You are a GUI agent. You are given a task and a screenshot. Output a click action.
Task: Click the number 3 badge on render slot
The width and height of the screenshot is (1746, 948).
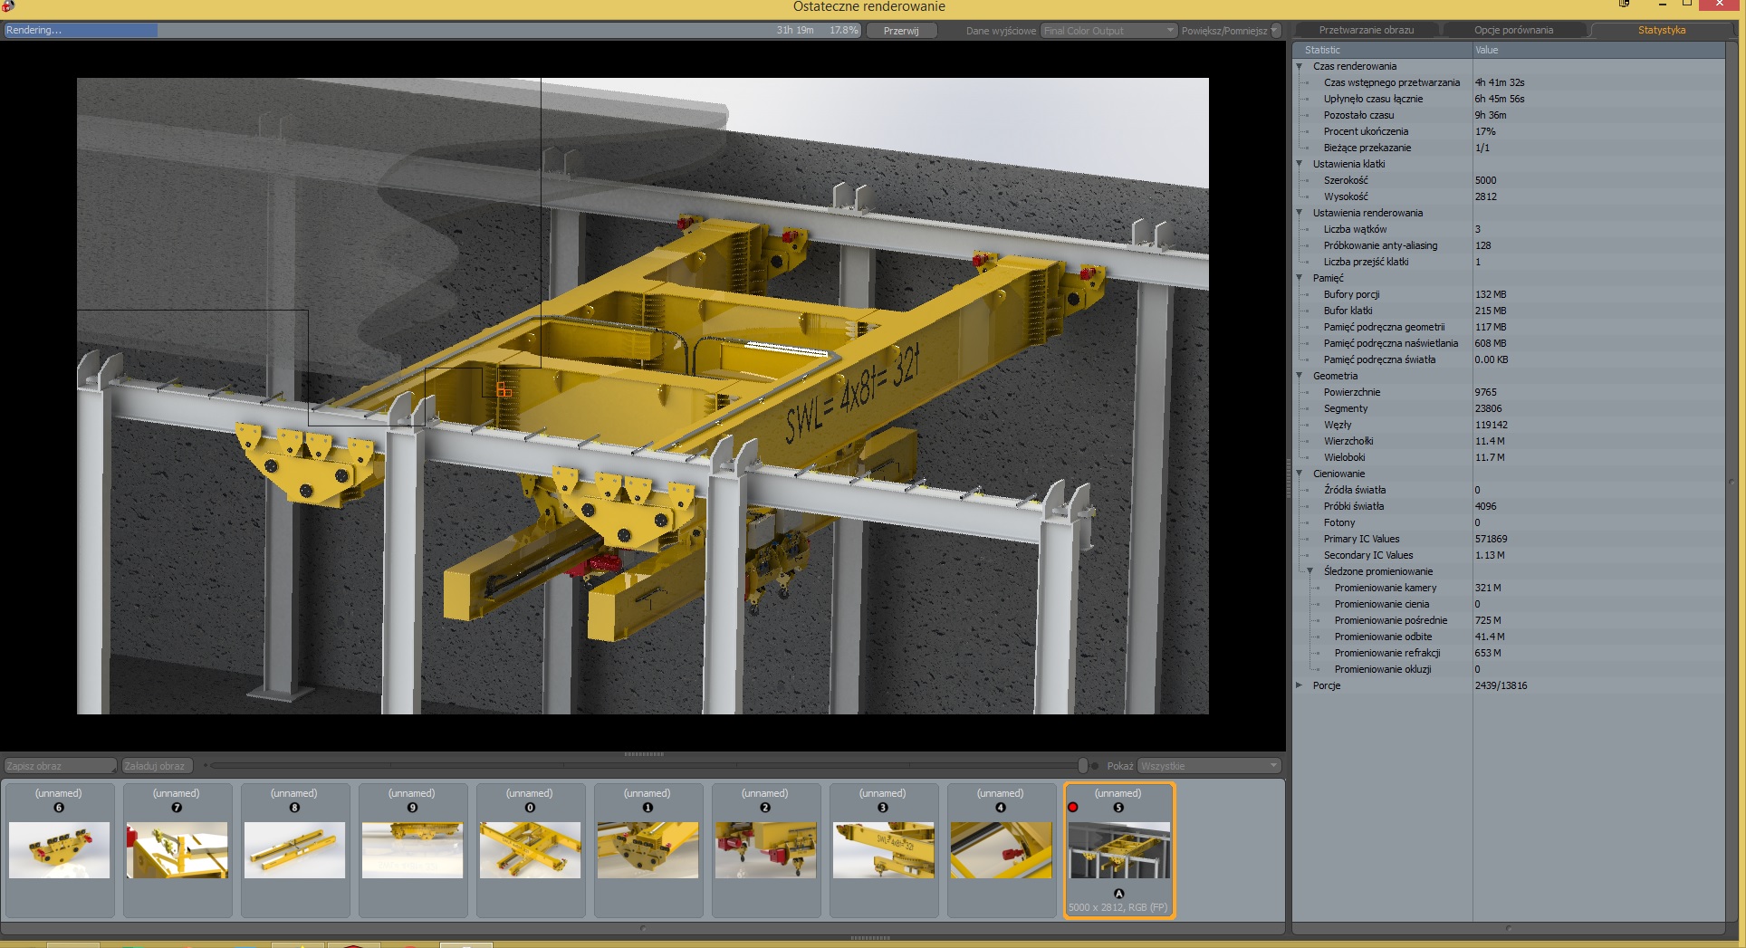tap(883, 808)
